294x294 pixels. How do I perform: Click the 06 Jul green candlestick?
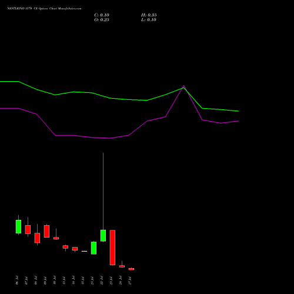tap(18, 226)
